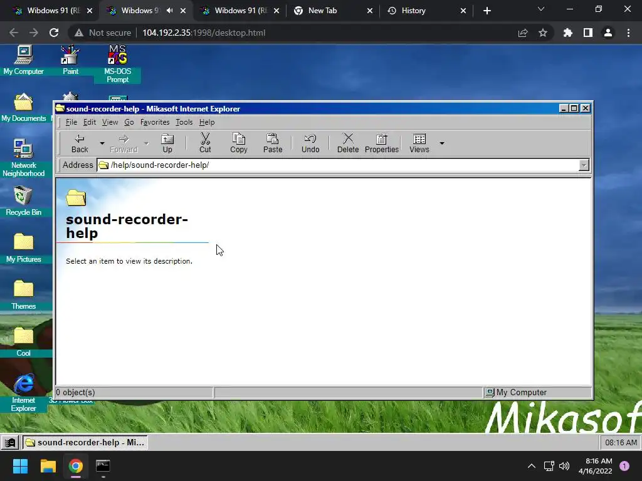642x481 pixels.
Task: Open the Wibdows Start button in taskbar
Action: point(10,443)
